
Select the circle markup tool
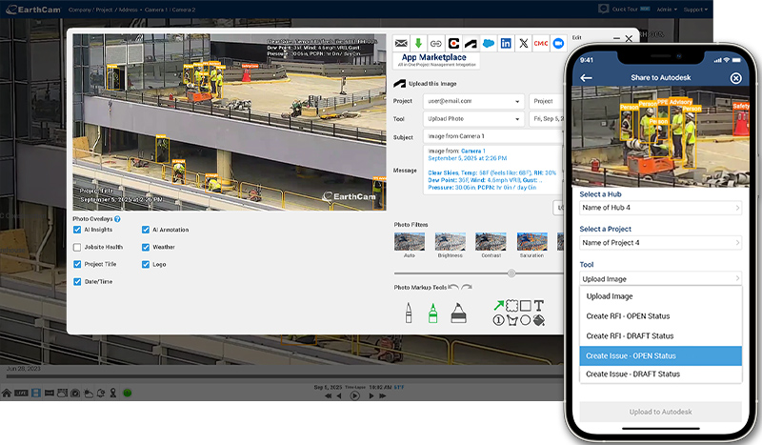coord(526,320)
